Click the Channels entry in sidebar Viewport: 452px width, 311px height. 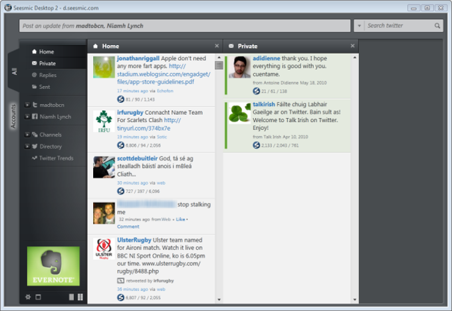coord(47,135)
